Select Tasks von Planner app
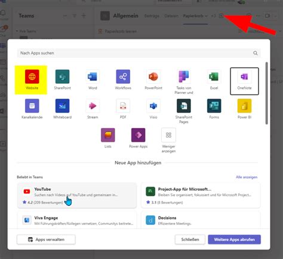The image size is (283, 259). click(184, 82)
